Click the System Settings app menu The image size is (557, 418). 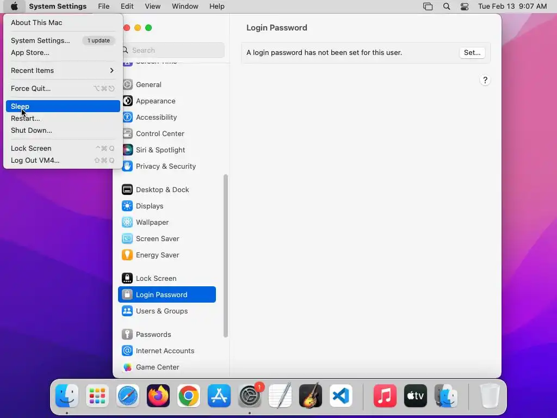point(58,7)
